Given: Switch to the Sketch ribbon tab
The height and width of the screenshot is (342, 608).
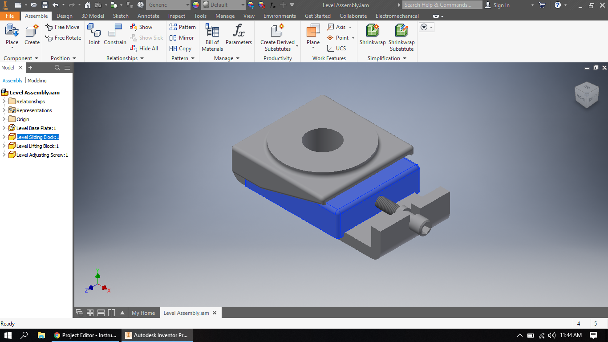Looking at the screenshot, I should (x=120, y=16).
